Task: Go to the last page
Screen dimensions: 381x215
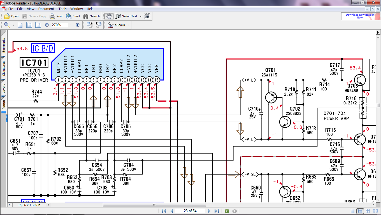Action: point(217,211)
